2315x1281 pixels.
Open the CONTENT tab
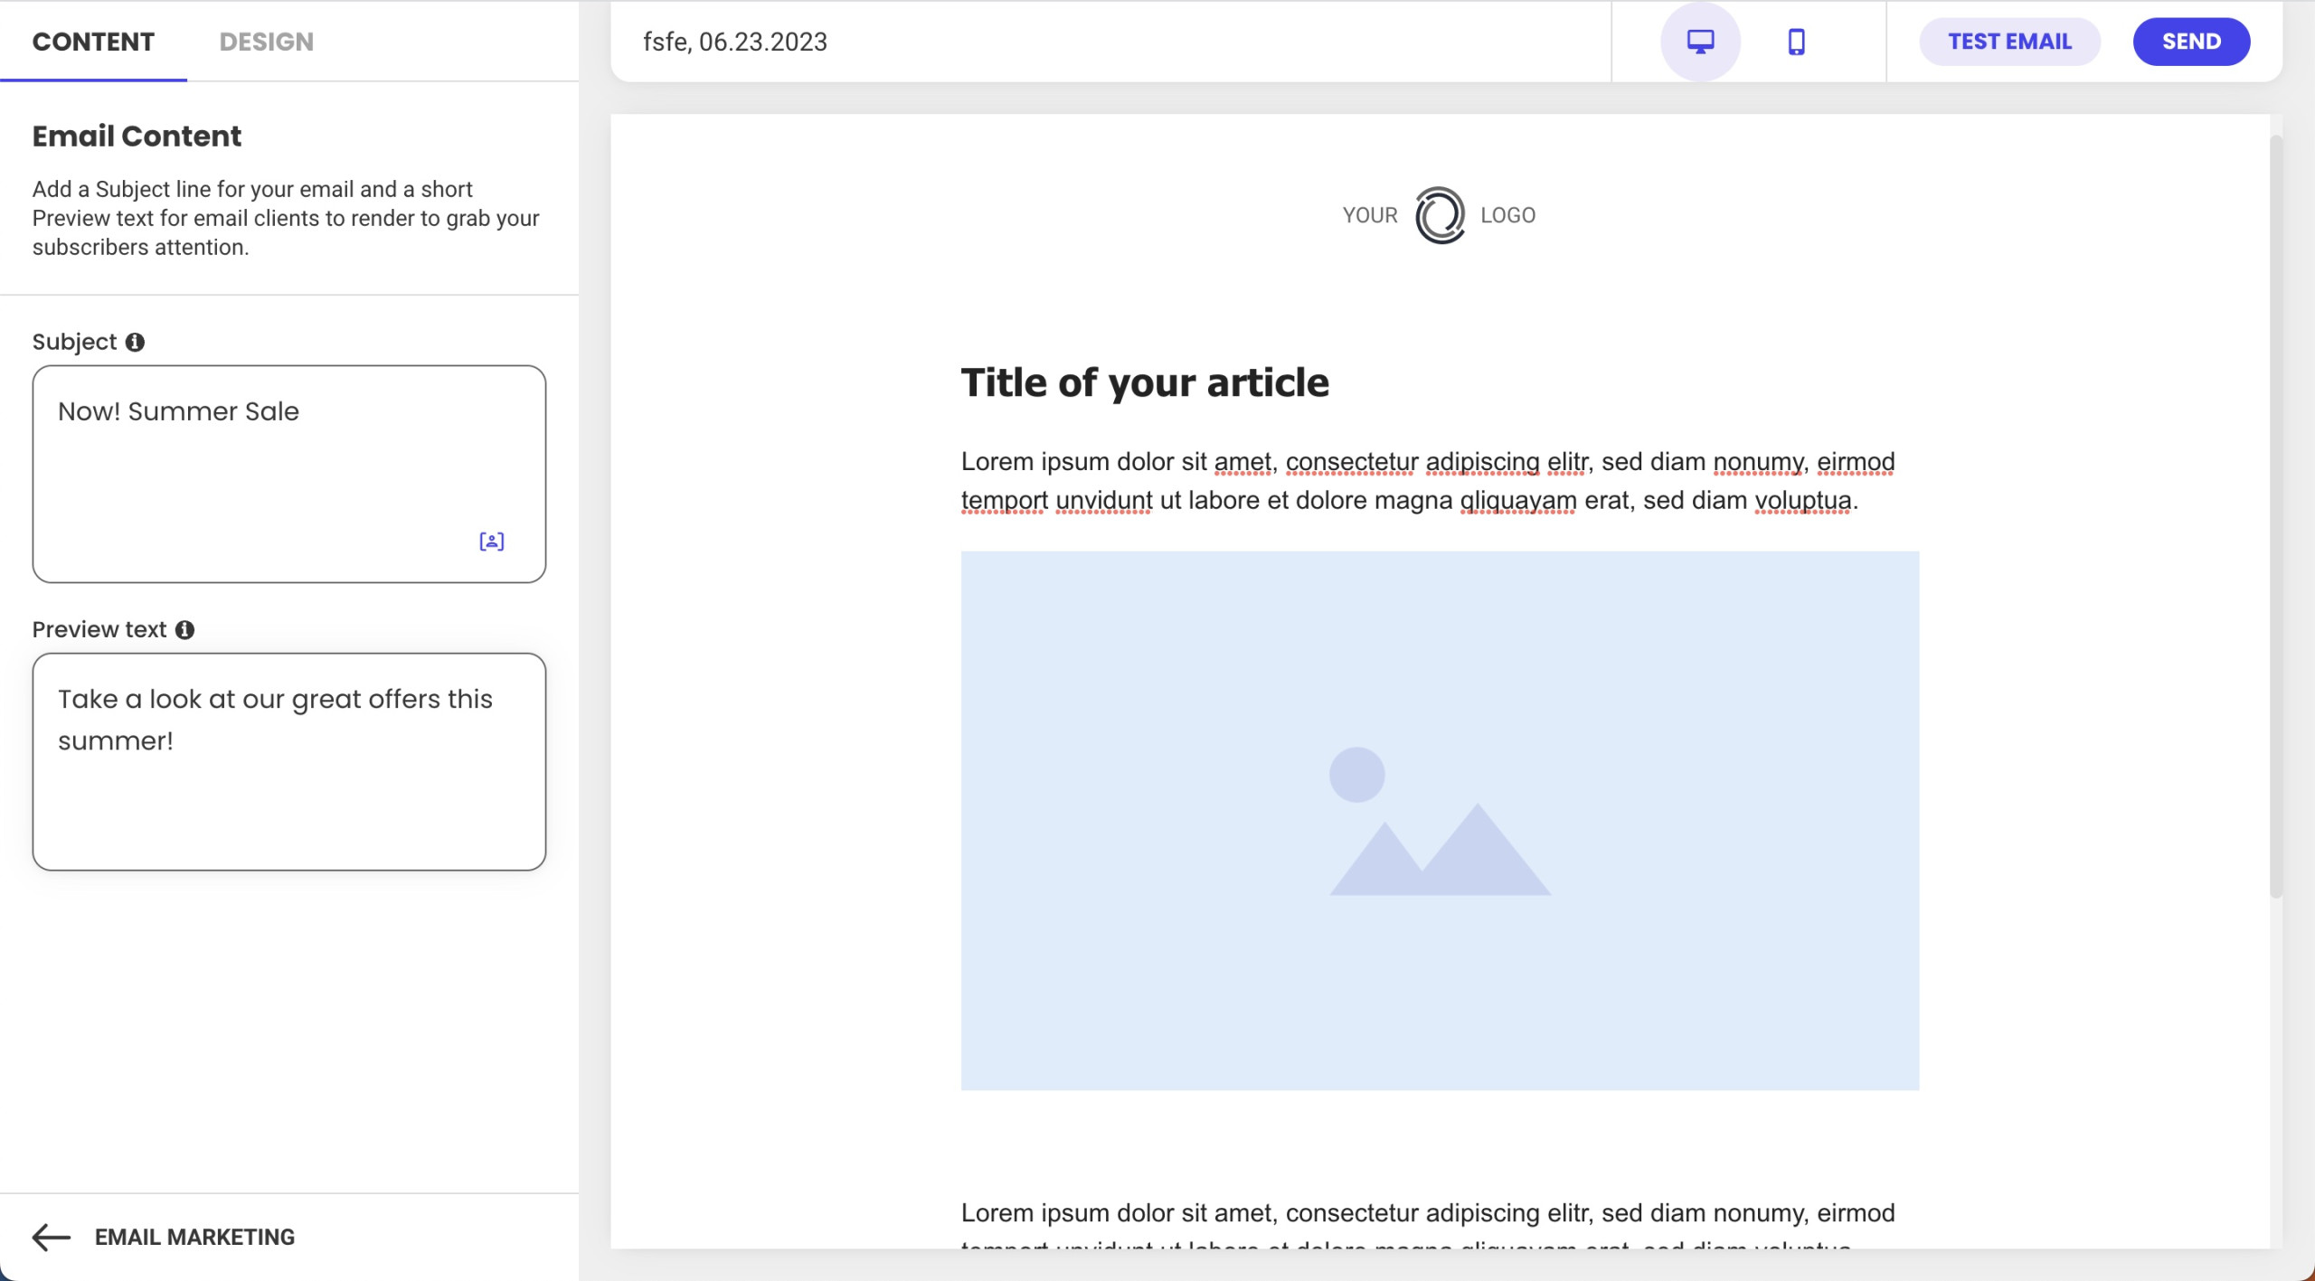[x=93, y=42]
